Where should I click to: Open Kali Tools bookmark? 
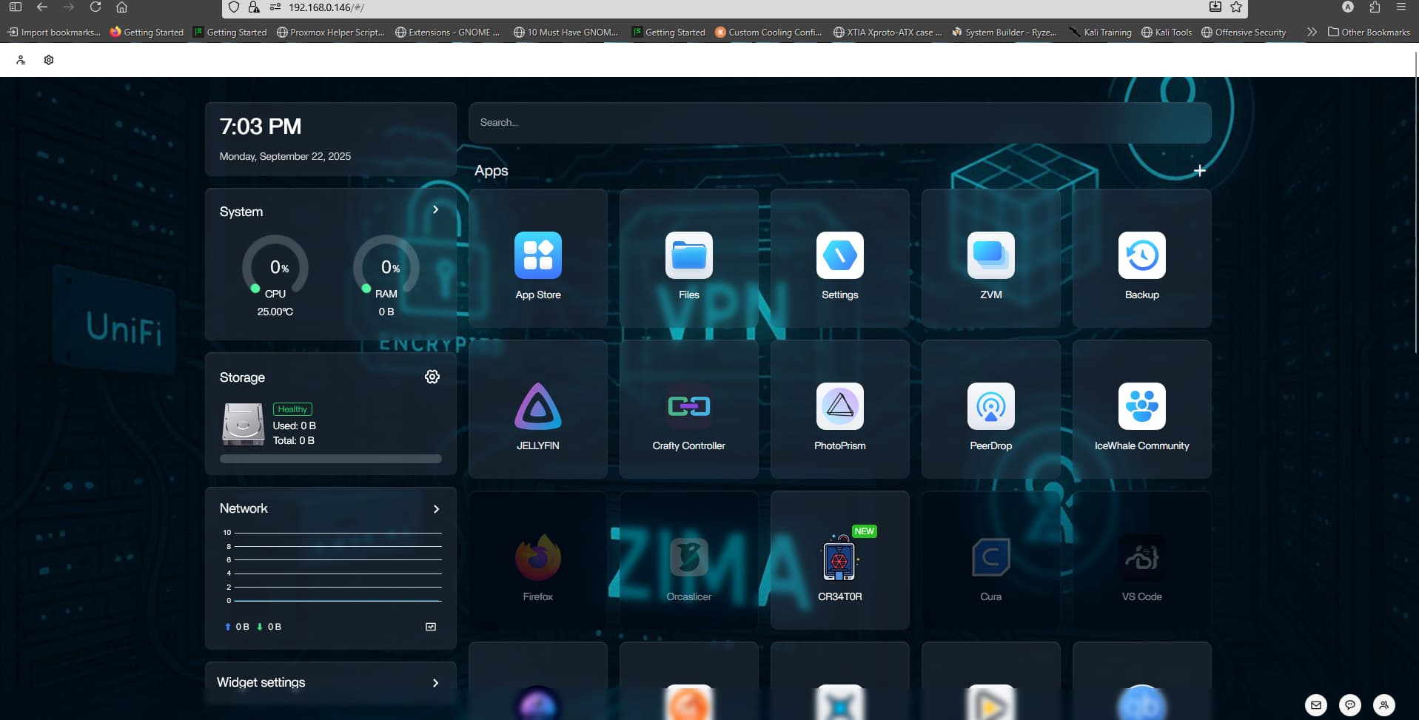coord(1167,32)
